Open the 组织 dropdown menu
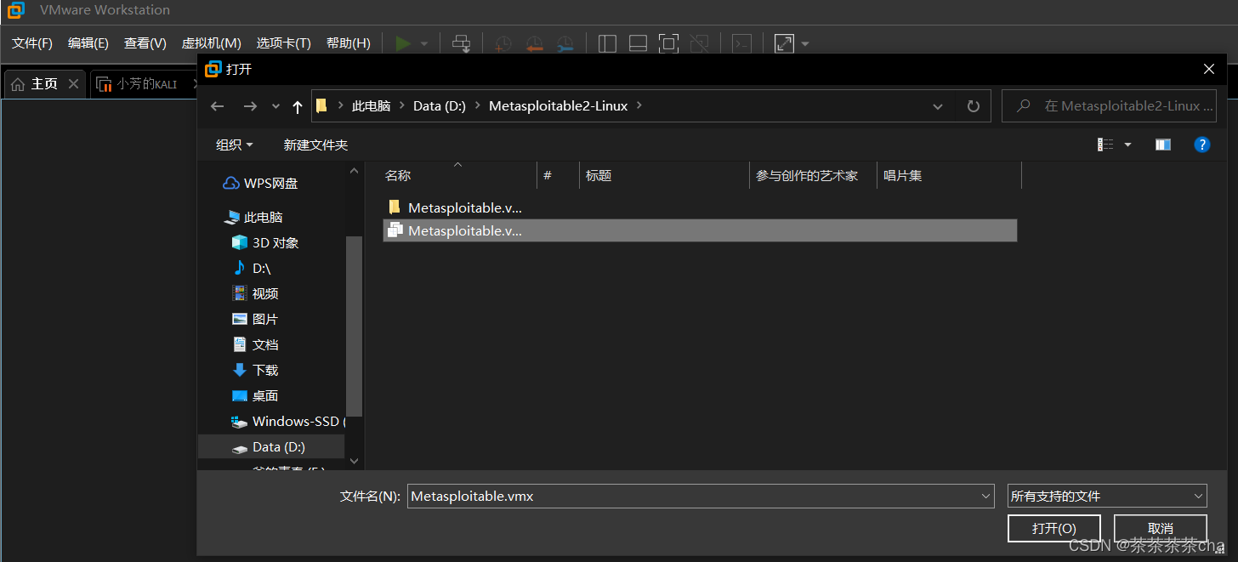This screenshot has width=1238, height=562. (x=235, y=145)
